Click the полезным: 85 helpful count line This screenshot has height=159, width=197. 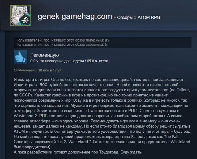(62, 40)
